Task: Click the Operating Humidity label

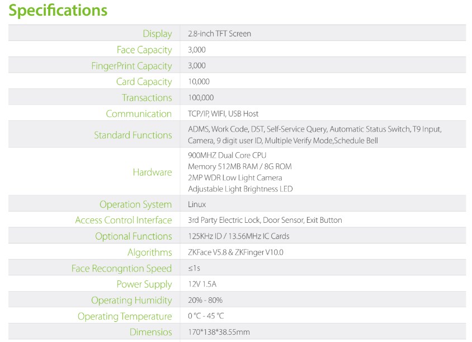Action: (131, 301)
